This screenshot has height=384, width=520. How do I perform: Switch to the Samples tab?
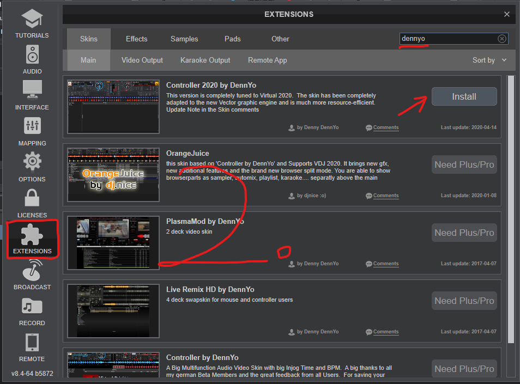[x=184, y=39]
